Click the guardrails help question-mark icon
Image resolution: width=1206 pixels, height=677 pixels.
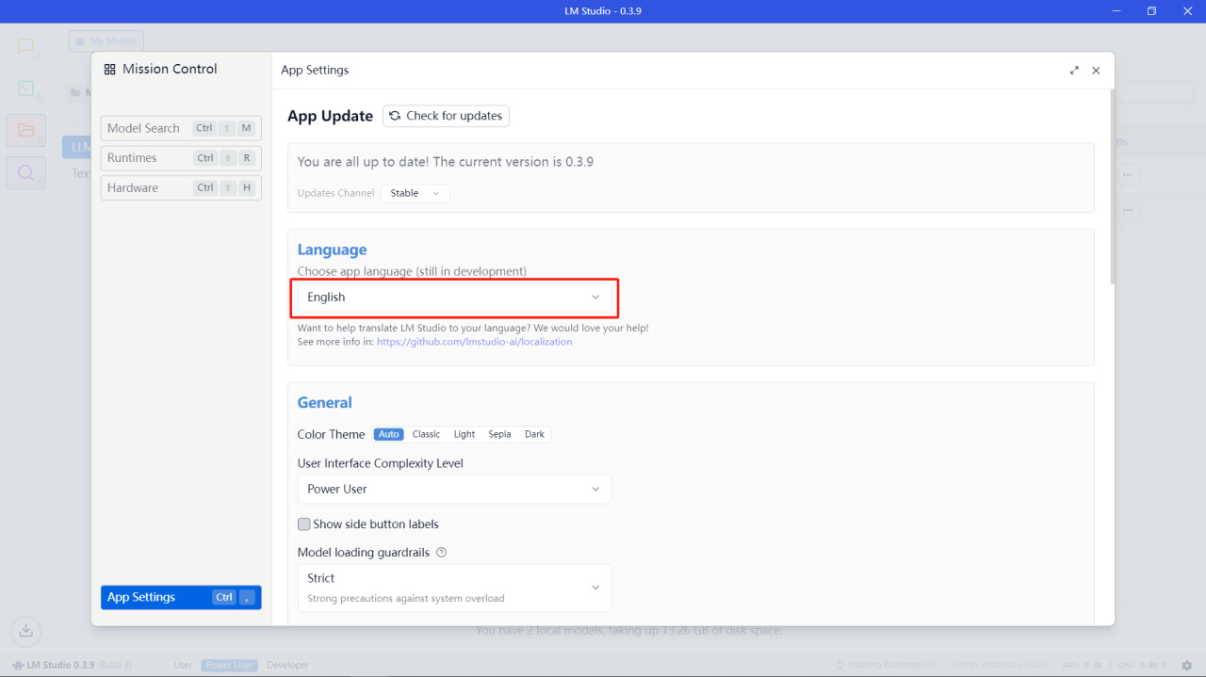(x=442, y=553)
